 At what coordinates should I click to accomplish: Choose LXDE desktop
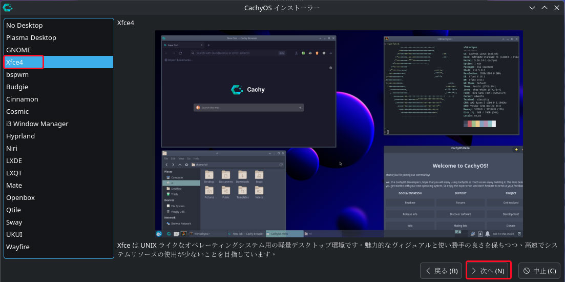pos(59,160)
